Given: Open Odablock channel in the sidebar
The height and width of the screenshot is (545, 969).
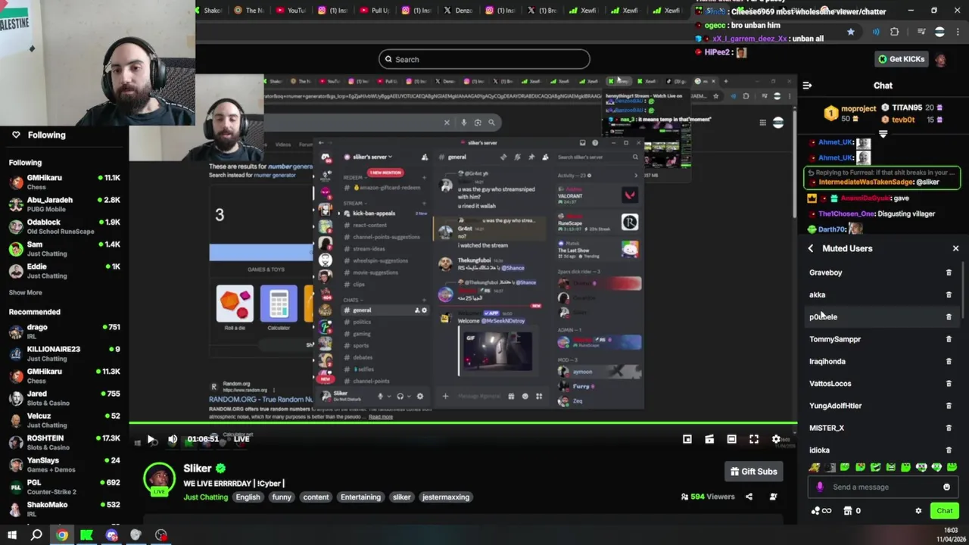Looking at the screenshot, I should coord(64,226).
